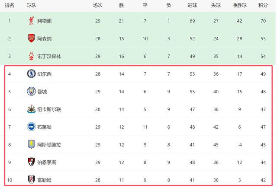Click the Nottingham Forest crest icon
277x188 pixels.
tap(31, 56)
